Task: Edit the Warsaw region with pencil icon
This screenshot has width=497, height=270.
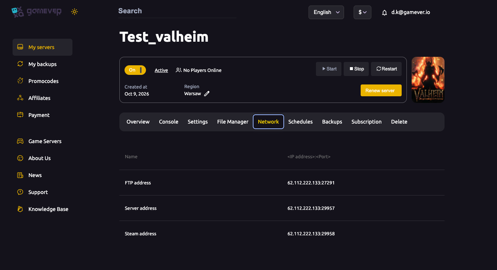Action: coord(207,94)
